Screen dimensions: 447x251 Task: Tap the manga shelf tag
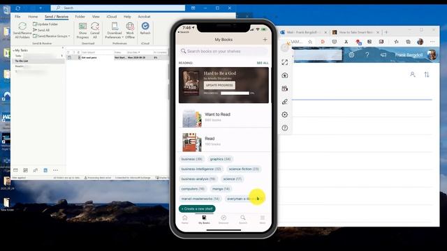(x=221, y=189)
